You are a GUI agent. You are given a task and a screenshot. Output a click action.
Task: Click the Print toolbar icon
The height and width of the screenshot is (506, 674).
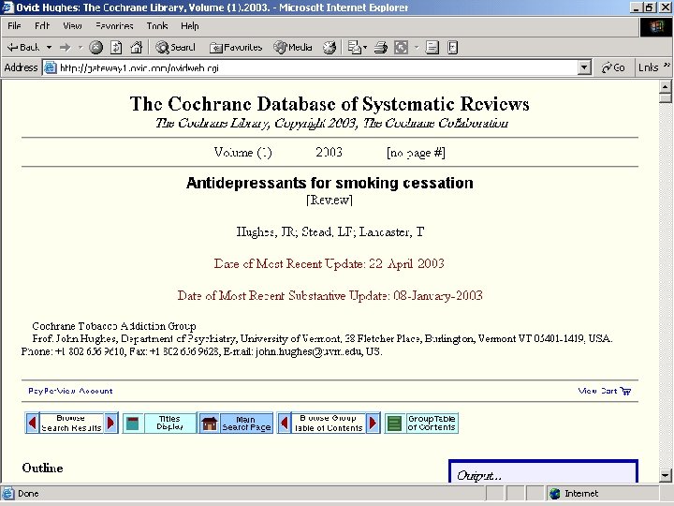(x=380, y=48)
